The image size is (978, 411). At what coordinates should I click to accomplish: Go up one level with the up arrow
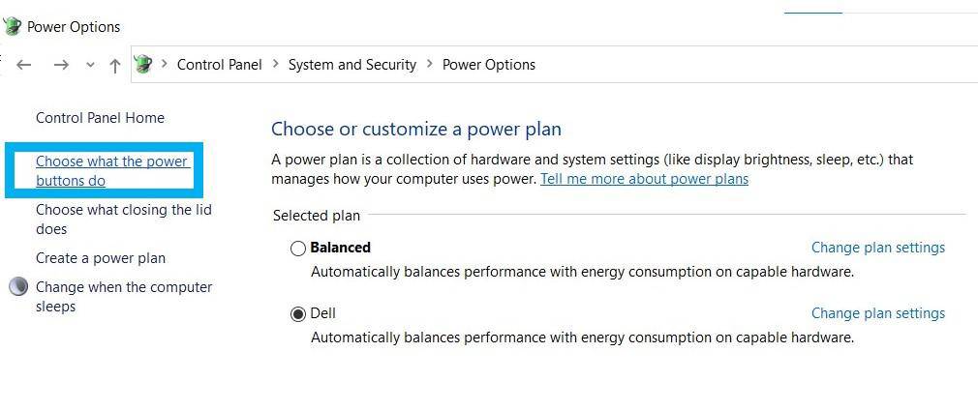tap(115, 65)
